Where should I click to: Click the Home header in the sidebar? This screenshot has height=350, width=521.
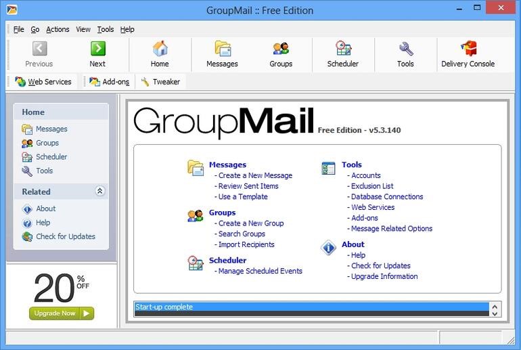click(x=61, y=112)
